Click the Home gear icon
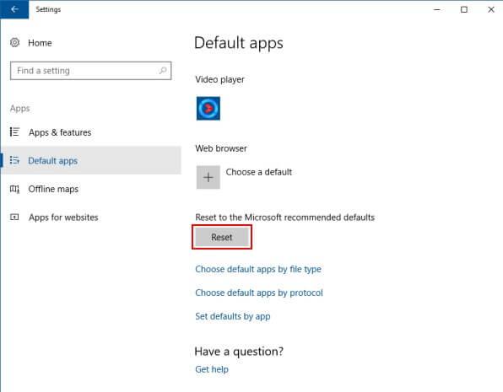Screen dimensions: 503x392 14,42
